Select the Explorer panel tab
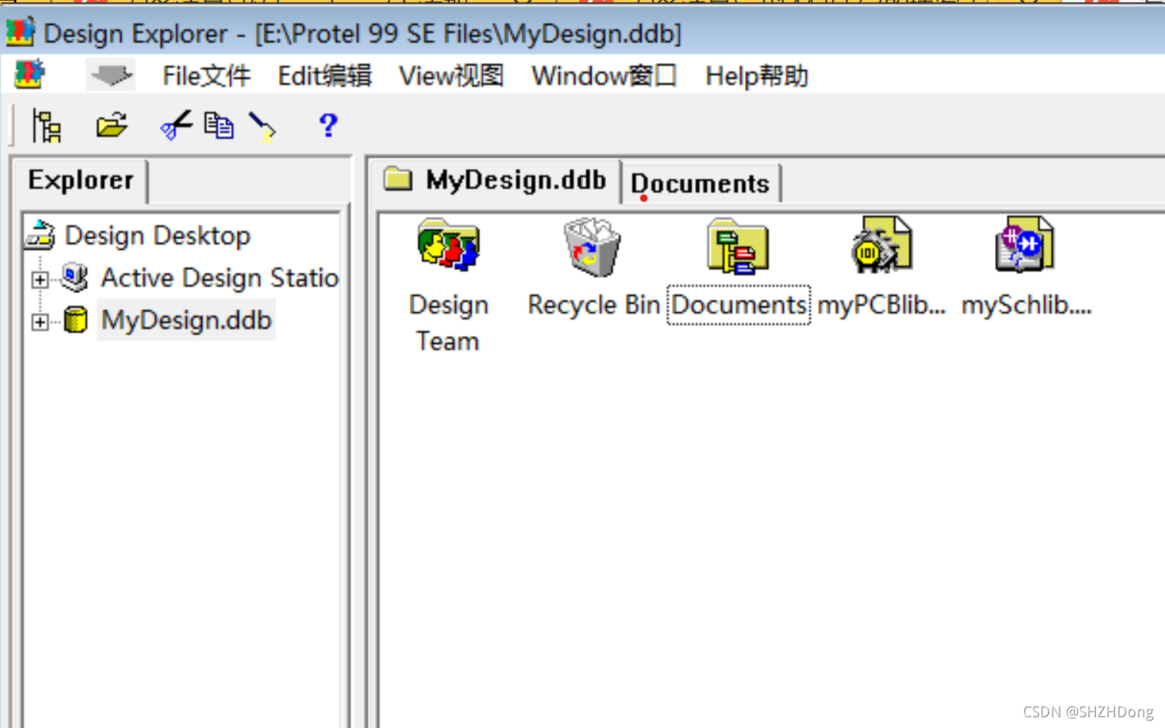The image size is (1165, 728). (x=81, y=180)
